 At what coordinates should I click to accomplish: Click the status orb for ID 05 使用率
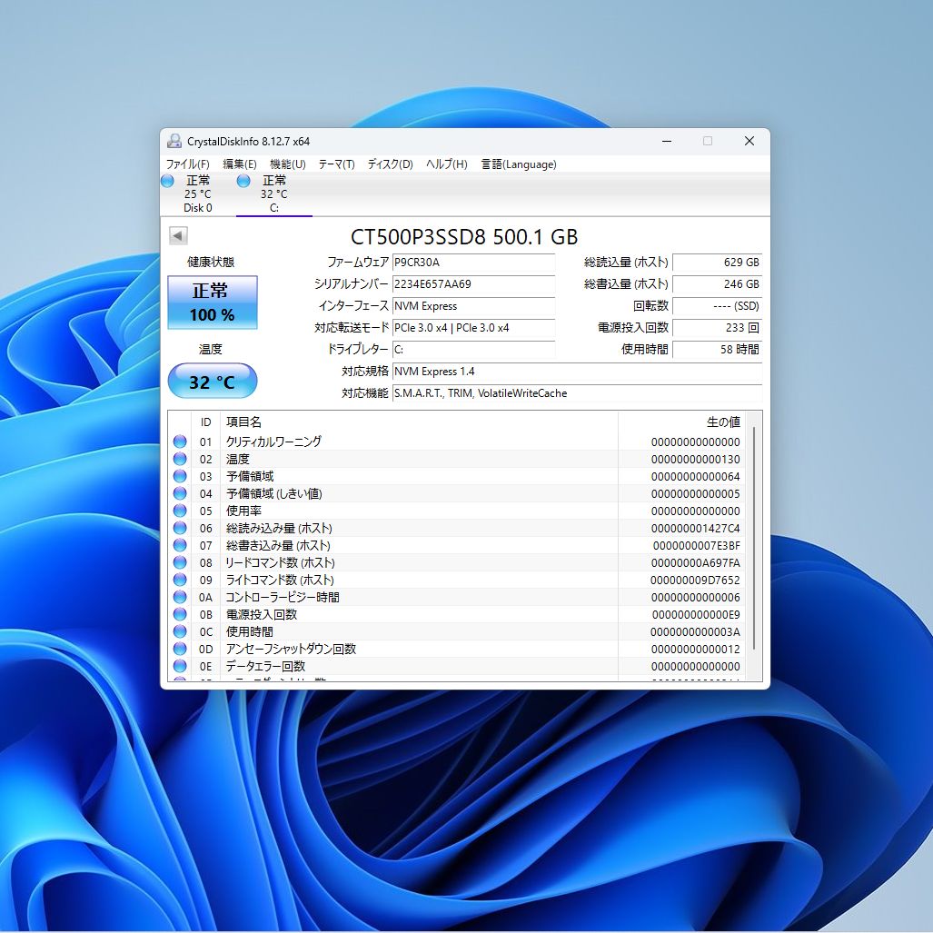(x=180, y=511)
